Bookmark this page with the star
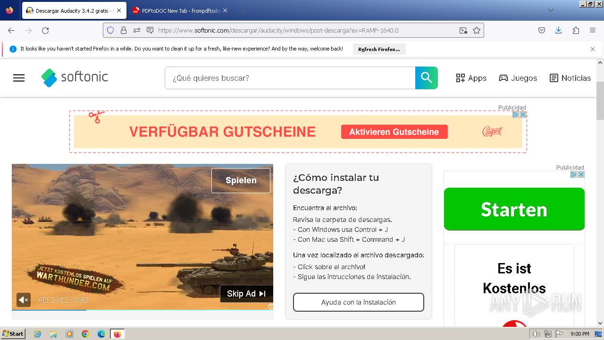This screenshot has width=604, height=340. coord(477,30)
